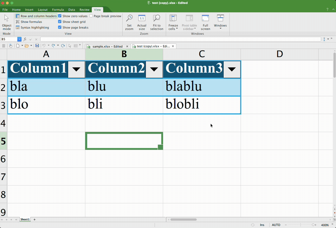Click the Save icon in toolbar
The image size is (336, 228).
coord(37,46)
